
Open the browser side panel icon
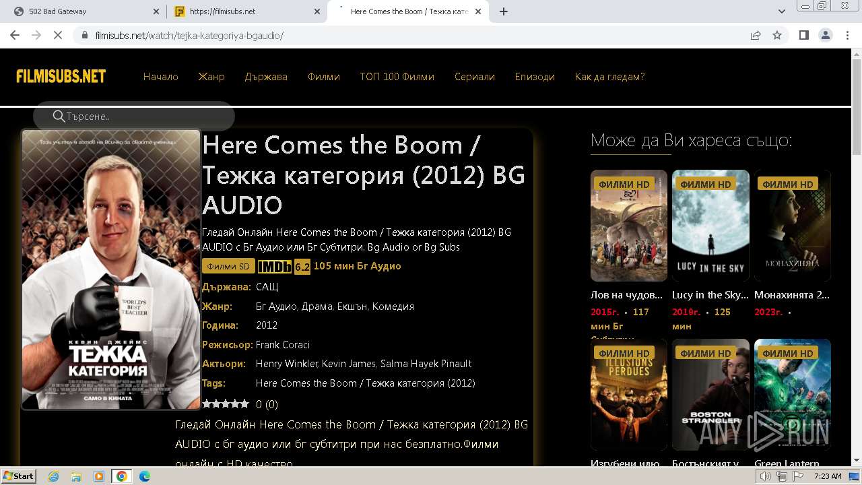803,35
